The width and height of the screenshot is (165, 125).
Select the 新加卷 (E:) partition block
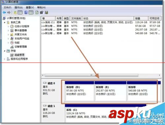[111, 91]
